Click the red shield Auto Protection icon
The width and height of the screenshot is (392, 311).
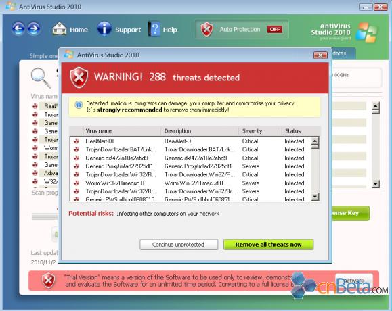point(206,29)
